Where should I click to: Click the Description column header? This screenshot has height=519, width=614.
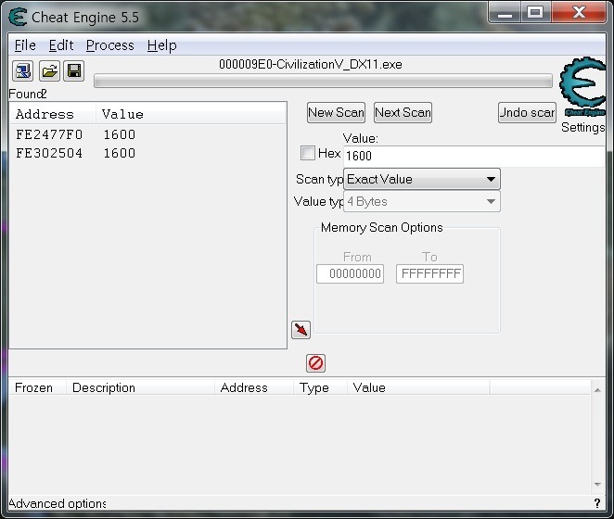click(140, 387)
